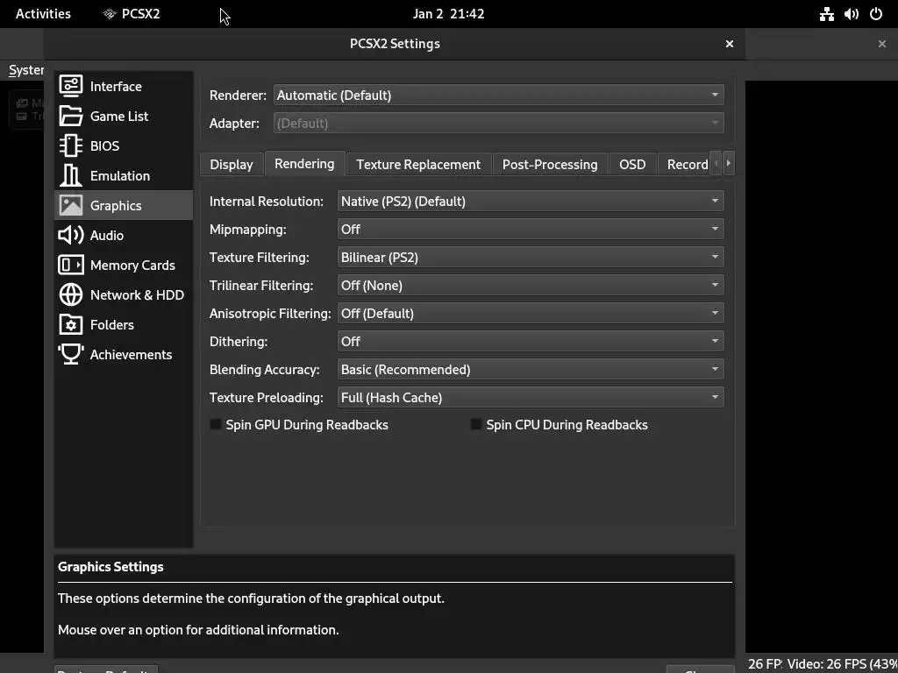898x673 pixels.
Task: Click the Achievements label
Action: pos(131,354)
